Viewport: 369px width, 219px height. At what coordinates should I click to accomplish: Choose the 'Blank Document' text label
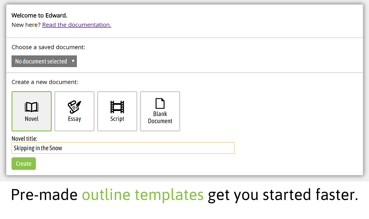160,118
